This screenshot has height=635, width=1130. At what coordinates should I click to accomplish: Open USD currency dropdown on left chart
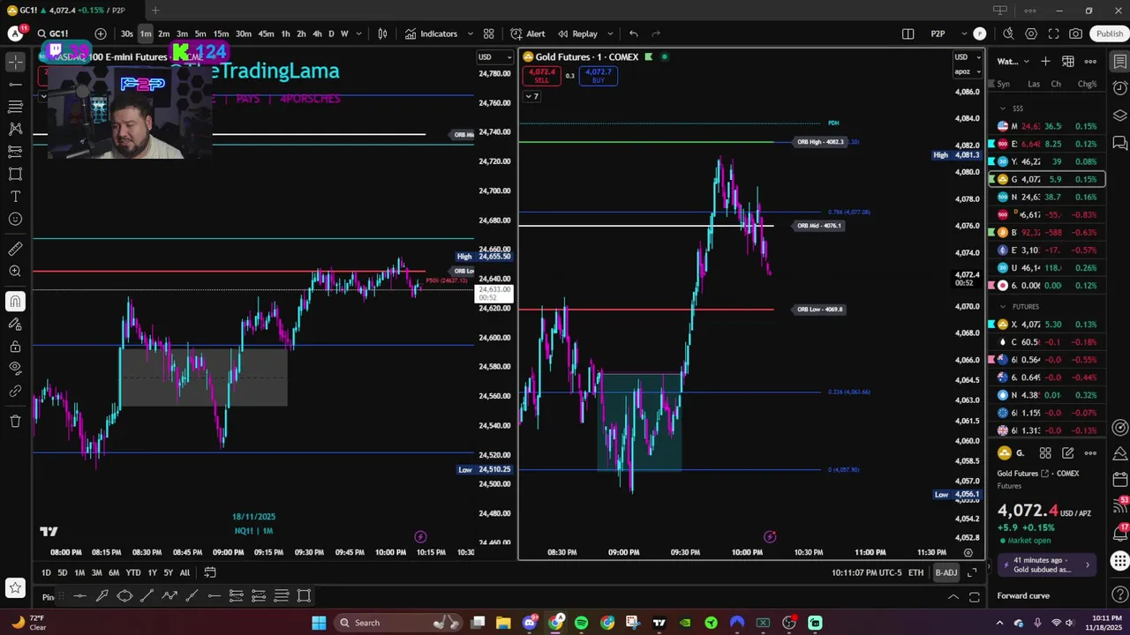494,57
